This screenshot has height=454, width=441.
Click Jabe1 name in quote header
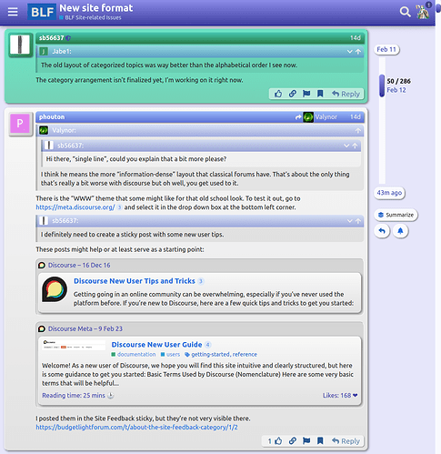[62, 52]
